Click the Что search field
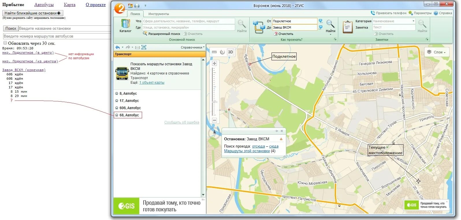The width and height of the screenshot is (461, 220). (189, 21)
